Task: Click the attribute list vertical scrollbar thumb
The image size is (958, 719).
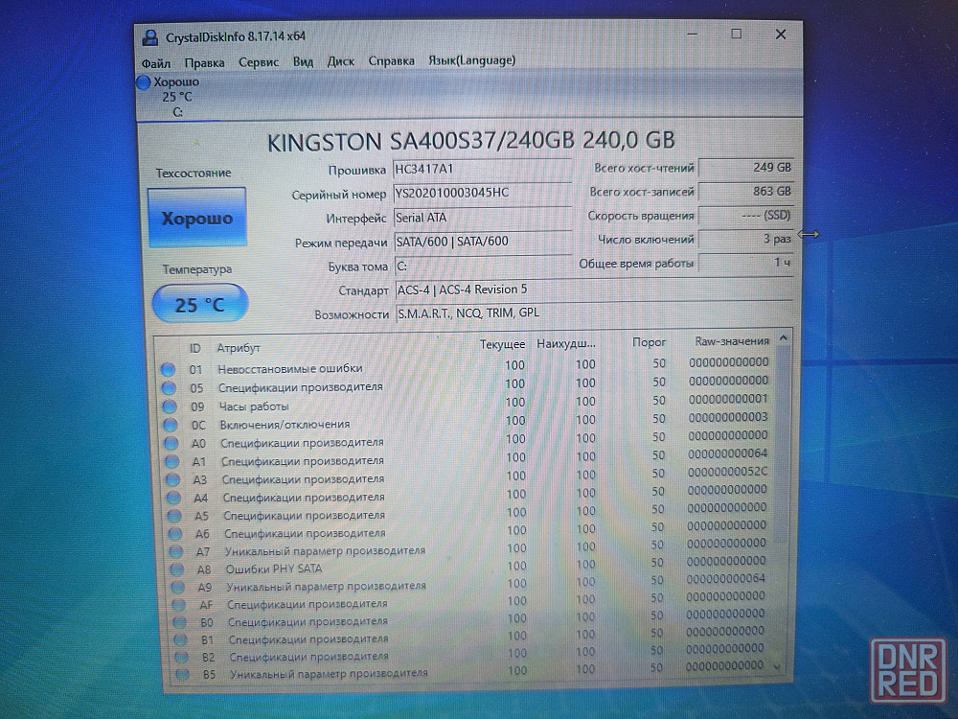Action: tap(782, 444)
